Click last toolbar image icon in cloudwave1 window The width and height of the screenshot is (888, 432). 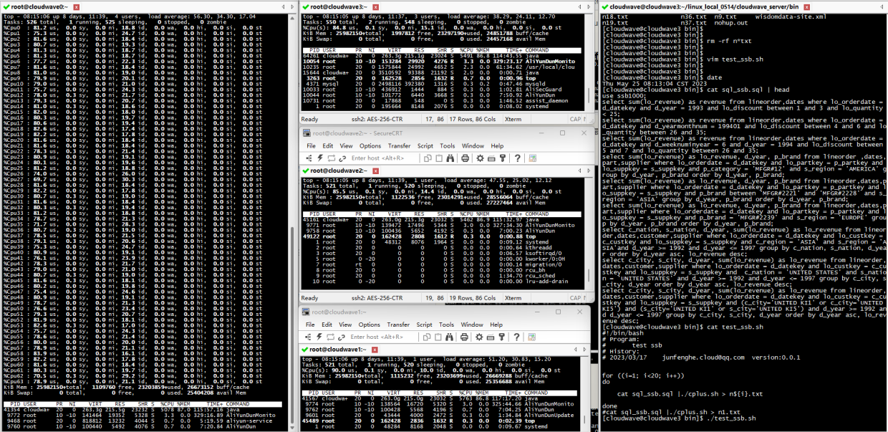pos(531,337)
